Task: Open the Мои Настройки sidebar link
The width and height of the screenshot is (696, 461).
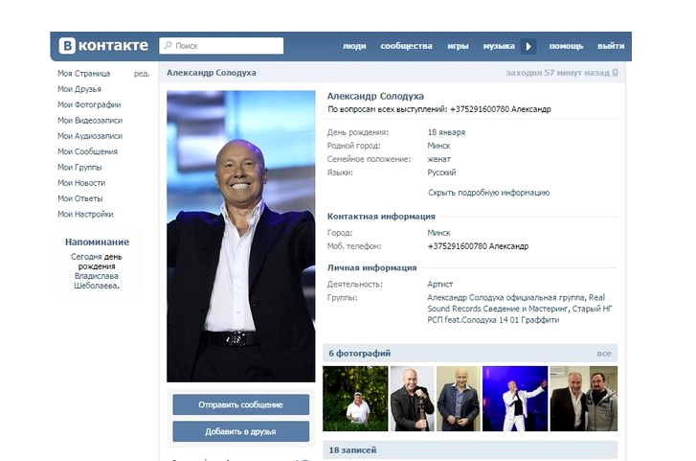Action: [x=85, y=215]
